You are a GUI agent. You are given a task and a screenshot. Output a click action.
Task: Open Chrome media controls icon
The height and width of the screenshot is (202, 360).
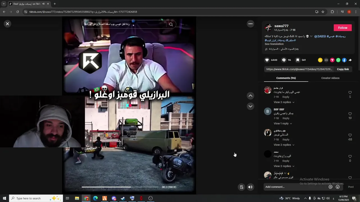[x=342, y=12]
